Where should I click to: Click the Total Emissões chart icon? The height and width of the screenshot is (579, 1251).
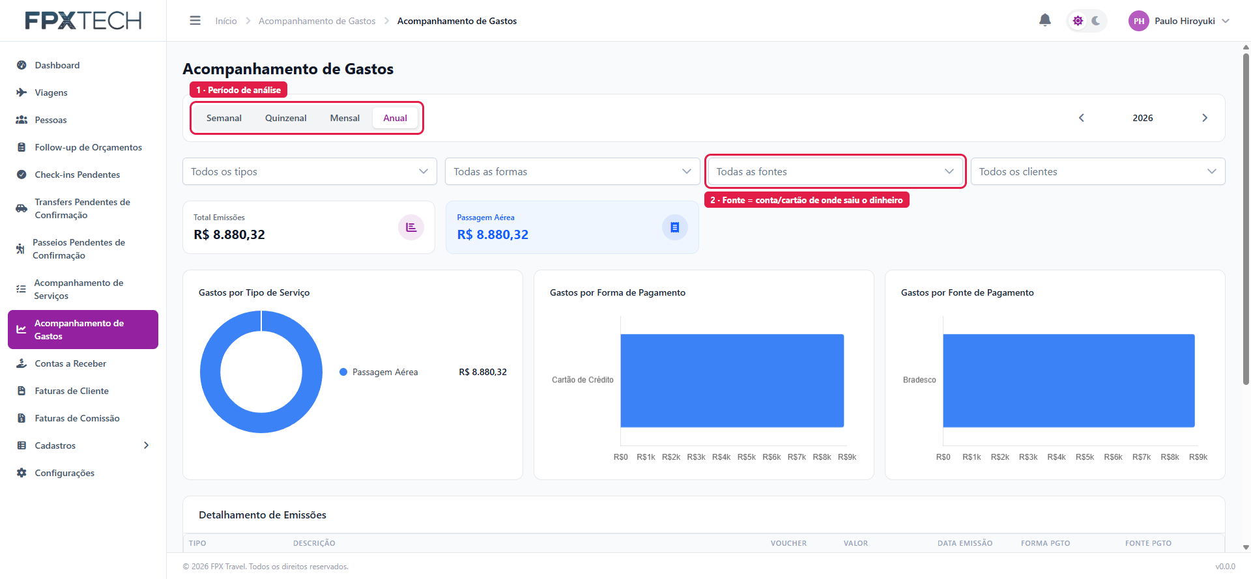click(x=411, y=227)
